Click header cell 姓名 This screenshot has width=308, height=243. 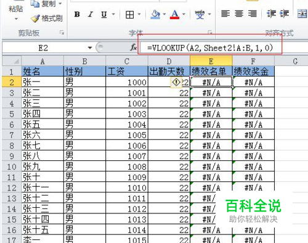43,72
